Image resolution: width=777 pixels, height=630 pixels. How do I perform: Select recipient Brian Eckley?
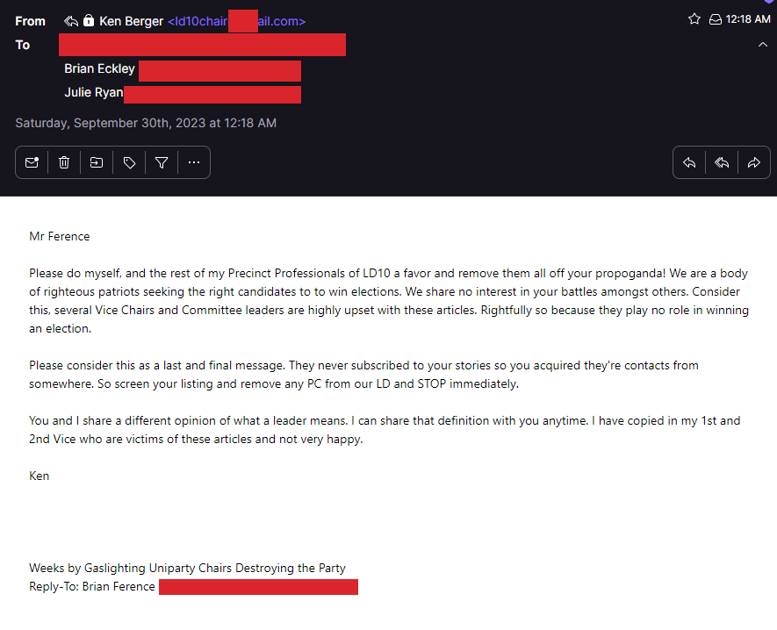click(99, 68)
